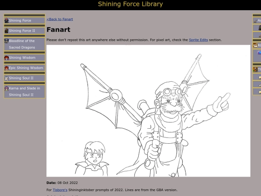261x196 pixels.
Task: Go to the Shining Wisdom section
Action: [x=25, y=58]
